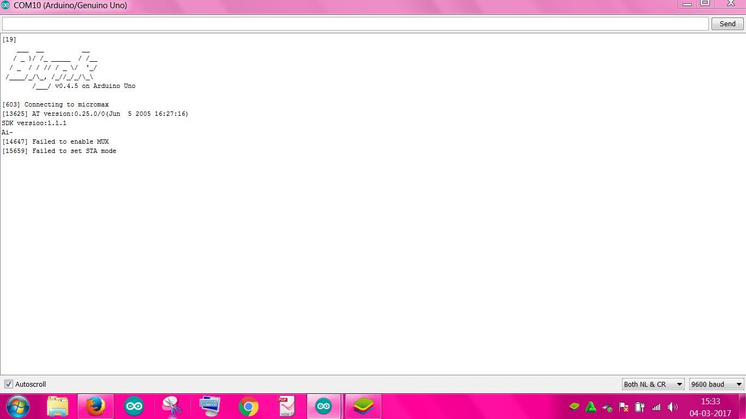Screen dimensions: 746x419
Task: Launch Google Chrome from the taskbar
Action: pos(248,406)
